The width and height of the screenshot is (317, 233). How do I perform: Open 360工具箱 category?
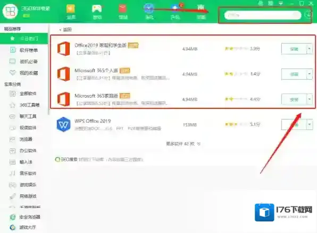[24, 105]
